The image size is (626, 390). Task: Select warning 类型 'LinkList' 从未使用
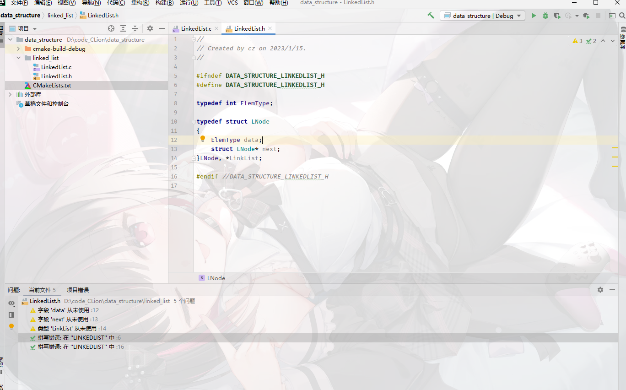(x=68, y=329)
